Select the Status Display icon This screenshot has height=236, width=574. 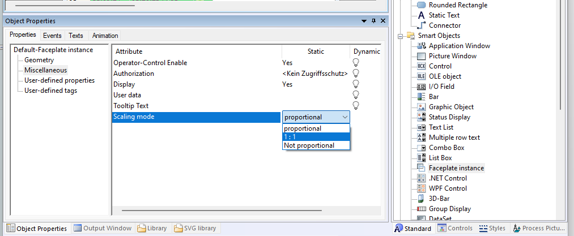422,117
